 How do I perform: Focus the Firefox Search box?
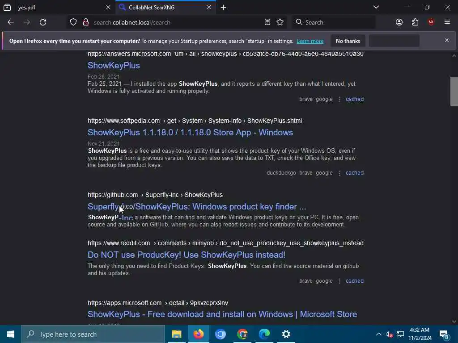[333, 22]
